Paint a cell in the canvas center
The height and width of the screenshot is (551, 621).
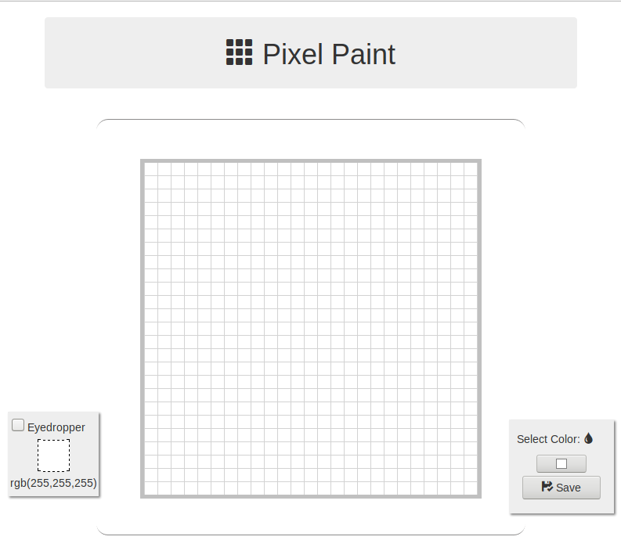click(x=311, y=328)
